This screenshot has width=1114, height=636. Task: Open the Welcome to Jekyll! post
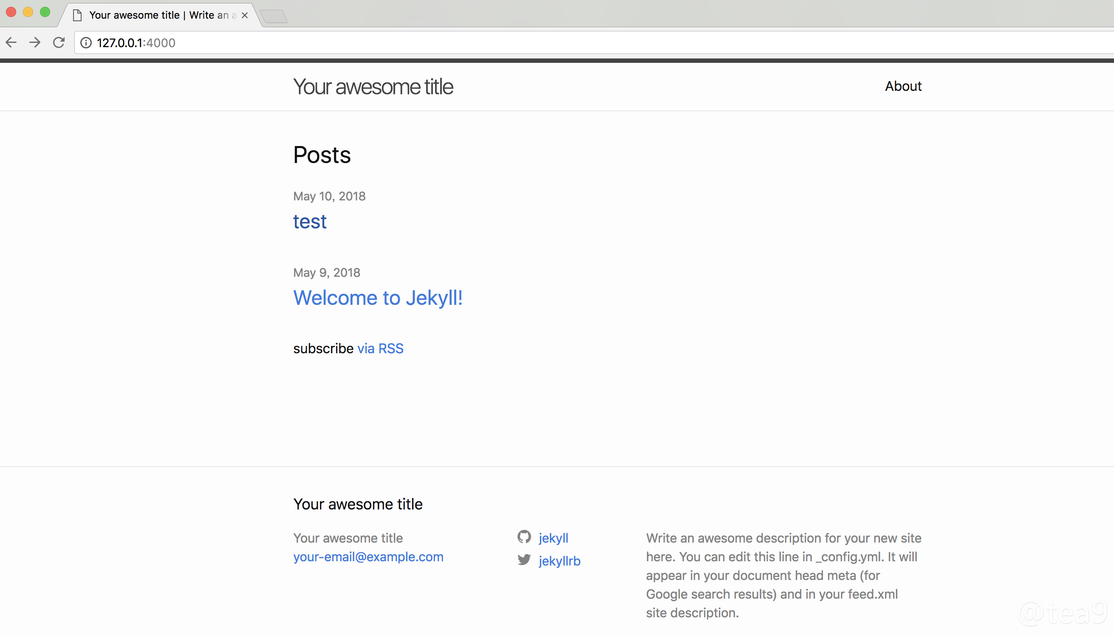(x=378, y=298)
